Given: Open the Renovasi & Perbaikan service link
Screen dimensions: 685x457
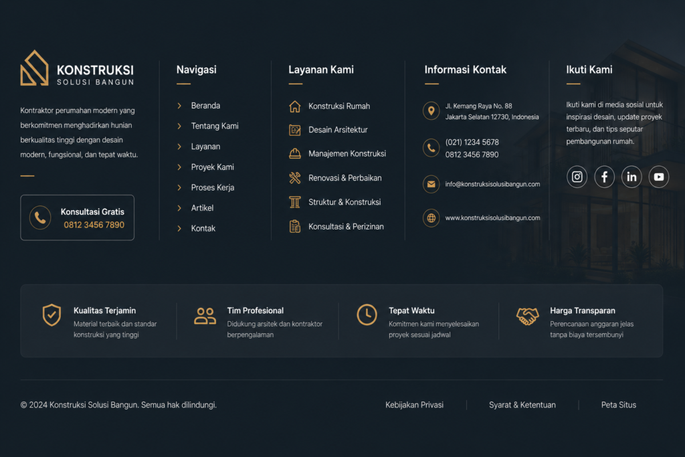Looking at the screenshot, I should (345, 178).
